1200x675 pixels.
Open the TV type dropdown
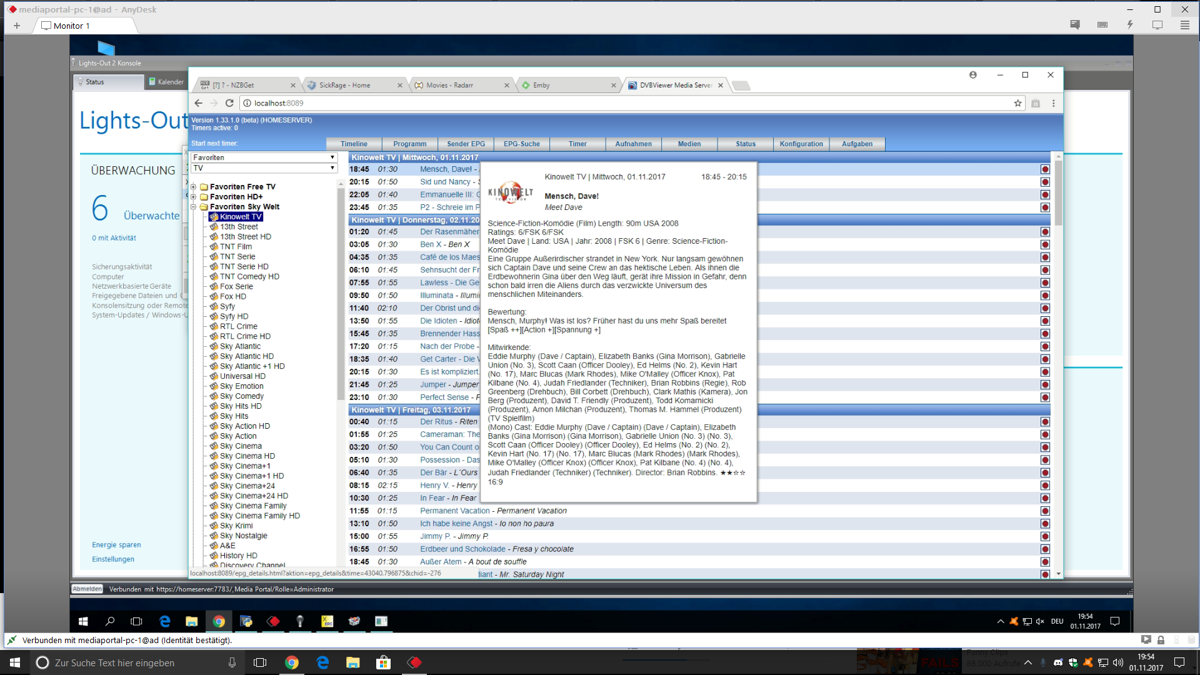tap(264, 168)
